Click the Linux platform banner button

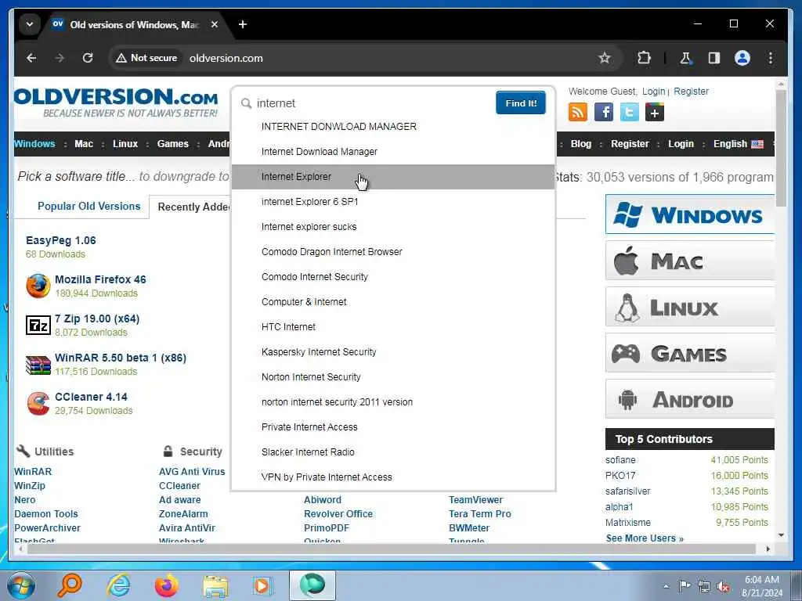[690, 307]
